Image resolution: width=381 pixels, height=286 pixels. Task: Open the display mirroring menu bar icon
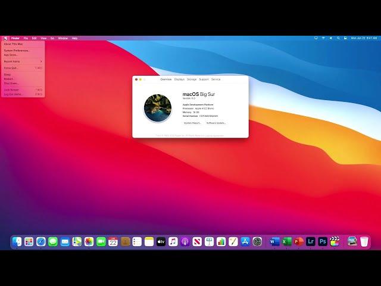(316, 38)
